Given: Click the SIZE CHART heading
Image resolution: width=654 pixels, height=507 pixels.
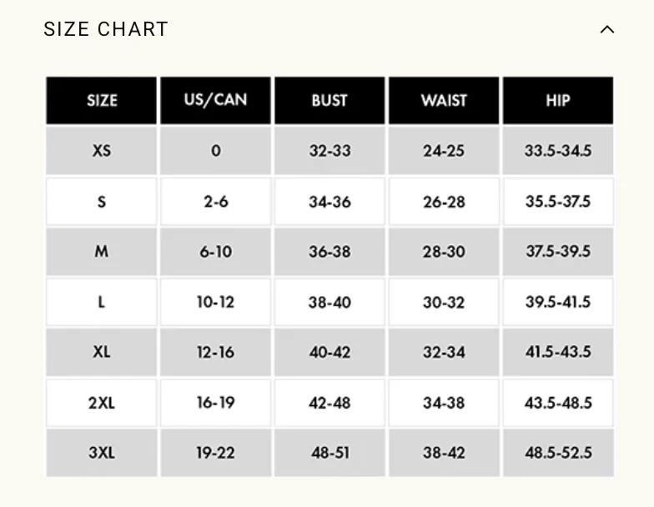Looking at the screenshot, I should pyautogui.click(x=106, y=29).
